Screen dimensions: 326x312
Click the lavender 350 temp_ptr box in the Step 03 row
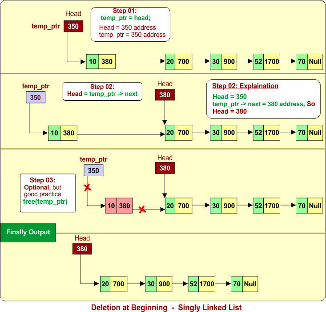coord(93,170)
